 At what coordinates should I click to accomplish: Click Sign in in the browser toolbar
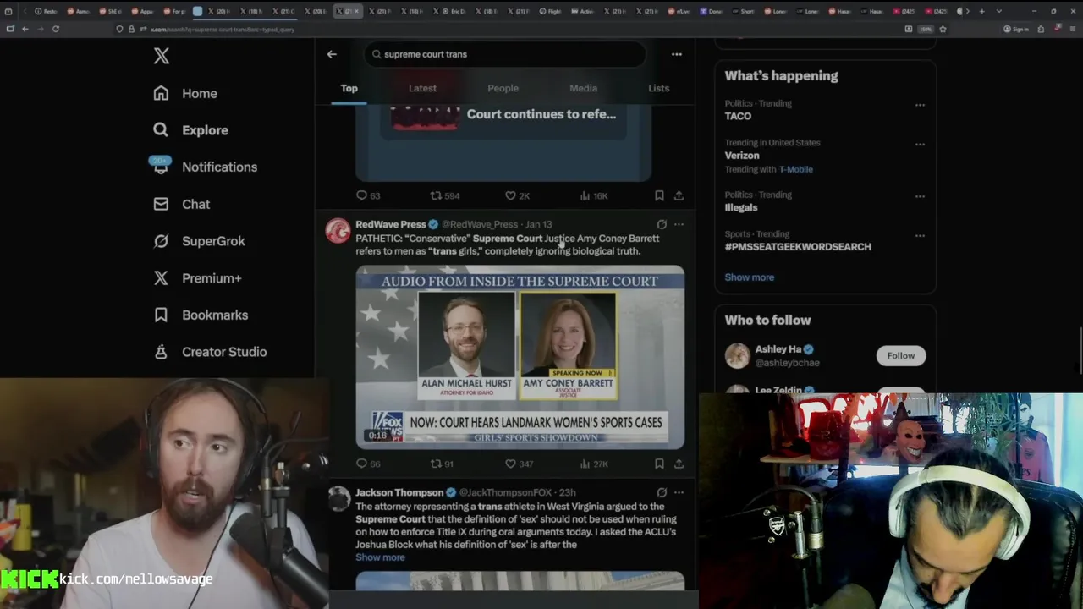coord(1016,29)
